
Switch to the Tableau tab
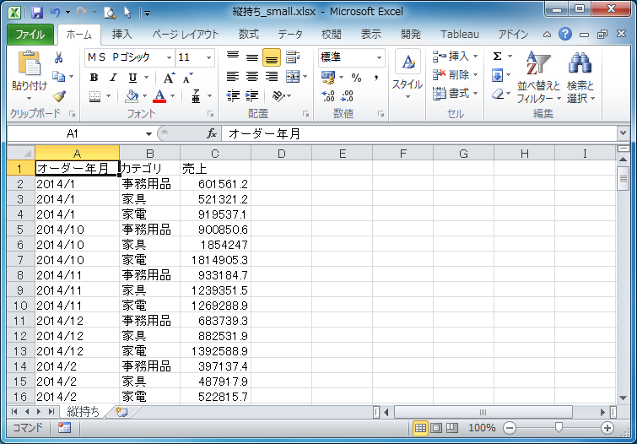coord(460,35)
